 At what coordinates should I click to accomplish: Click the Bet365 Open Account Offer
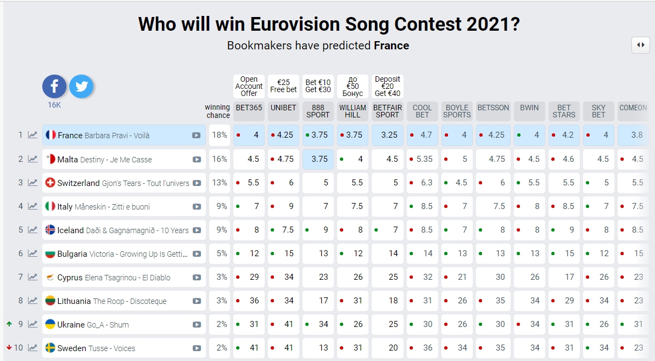(x=249, y=86)
